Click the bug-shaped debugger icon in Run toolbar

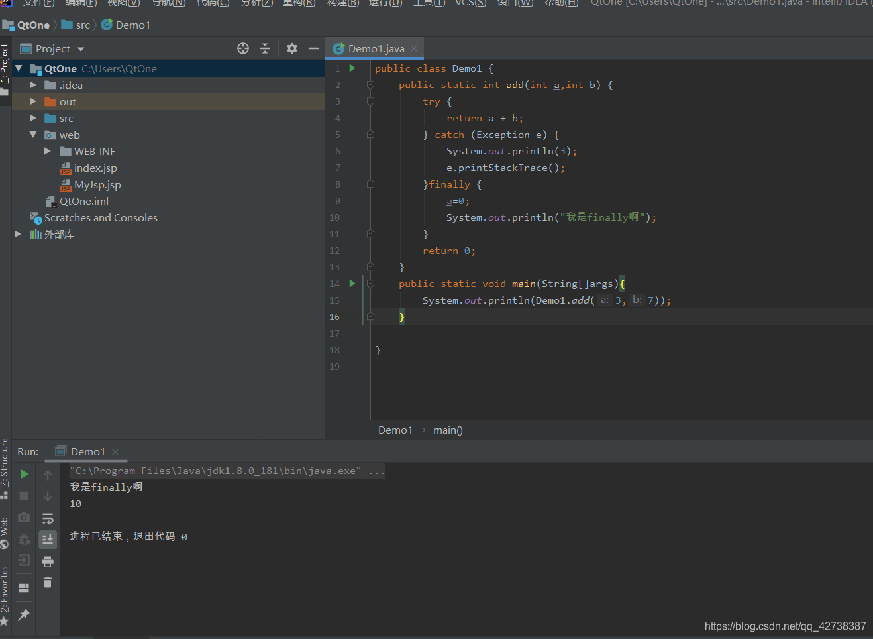24,539
